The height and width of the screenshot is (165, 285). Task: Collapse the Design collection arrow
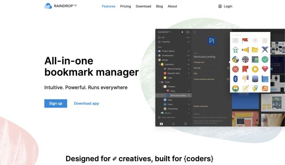tap(157, 60)
